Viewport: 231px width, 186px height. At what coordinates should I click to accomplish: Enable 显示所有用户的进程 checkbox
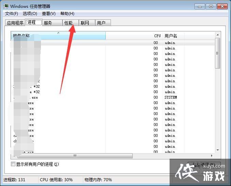(13, 164)
